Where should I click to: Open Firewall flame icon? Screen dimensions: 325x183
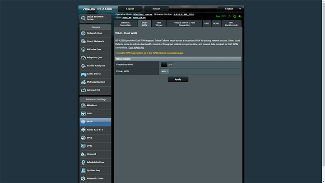click(x=84, y=154)
